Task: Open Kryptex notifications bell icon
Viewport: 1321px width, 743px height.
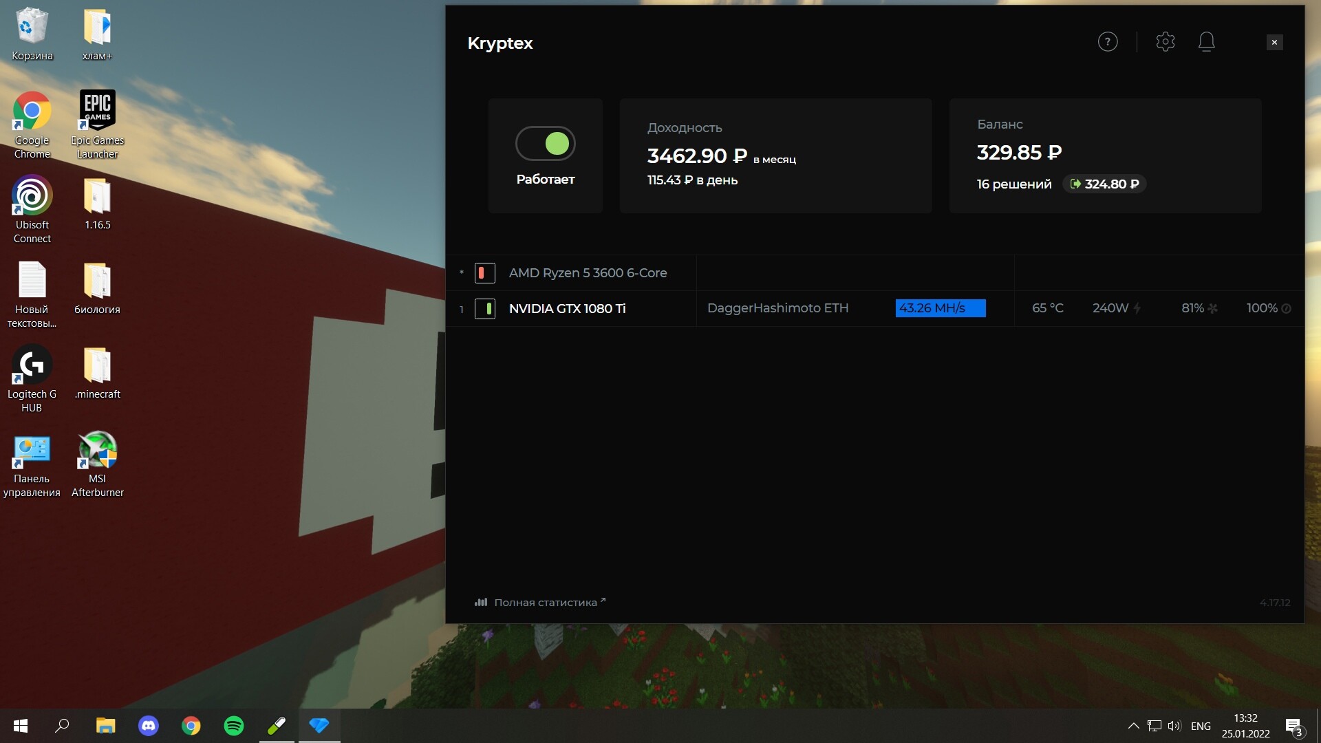Action: (x=1207, y=42)
